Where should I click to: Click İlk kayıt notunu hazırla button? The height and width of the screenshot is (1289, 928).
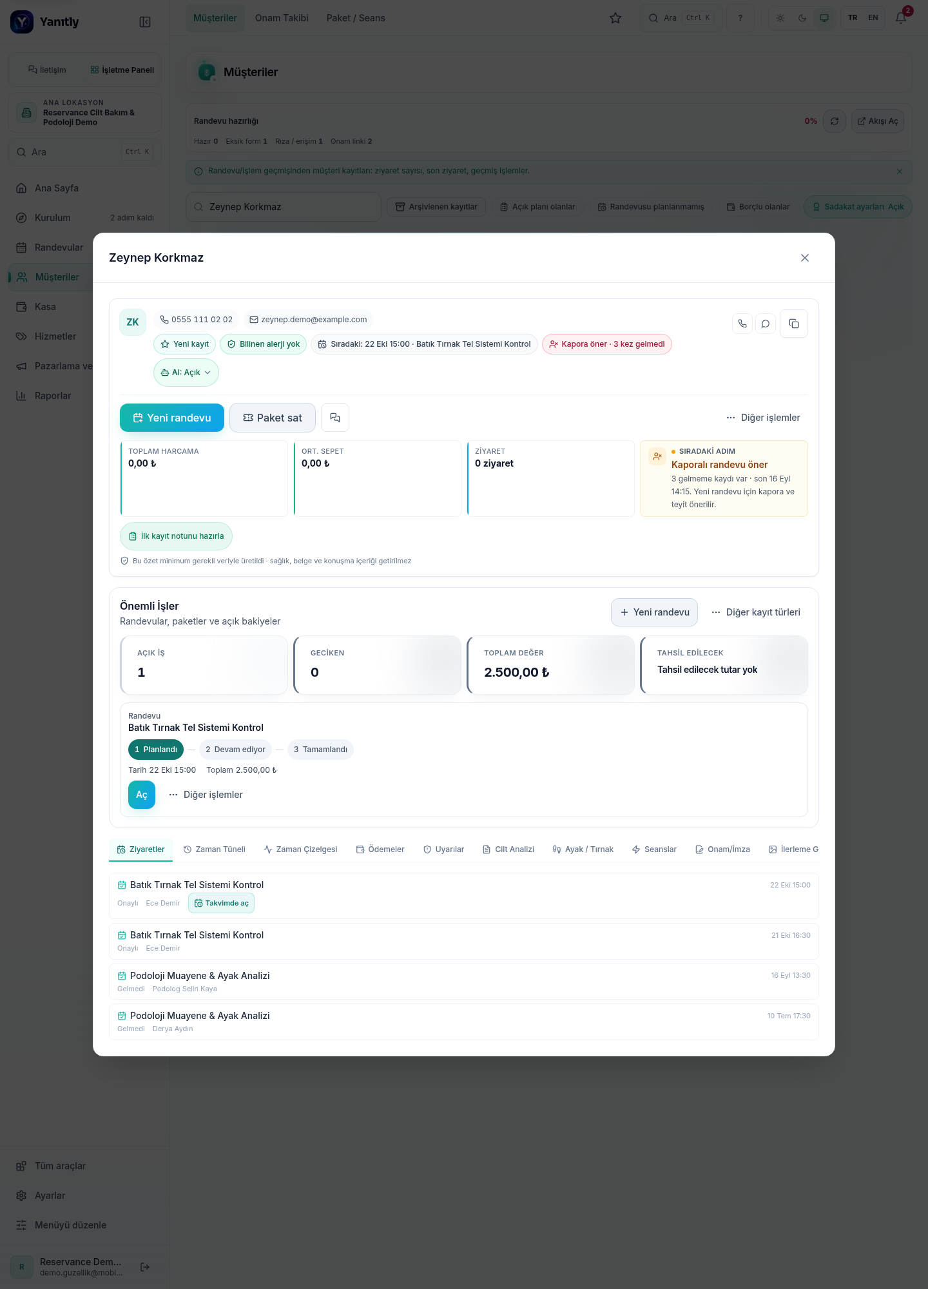point(176,536)
